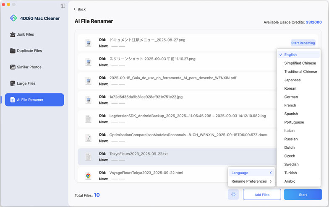Select English language option
The width and height of the screenshot is (329, 207).
(299, 54)
